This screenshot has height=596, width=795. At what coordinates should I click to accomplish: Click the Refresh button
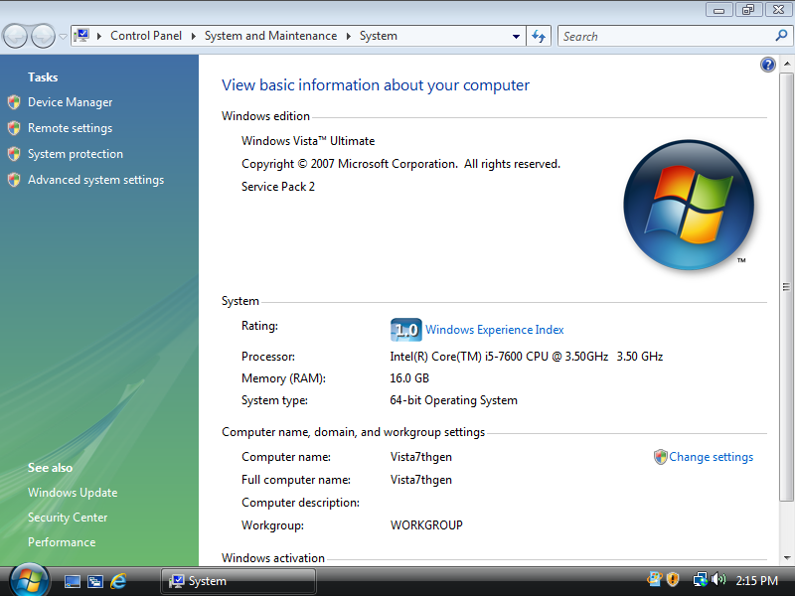click(539, 37)
